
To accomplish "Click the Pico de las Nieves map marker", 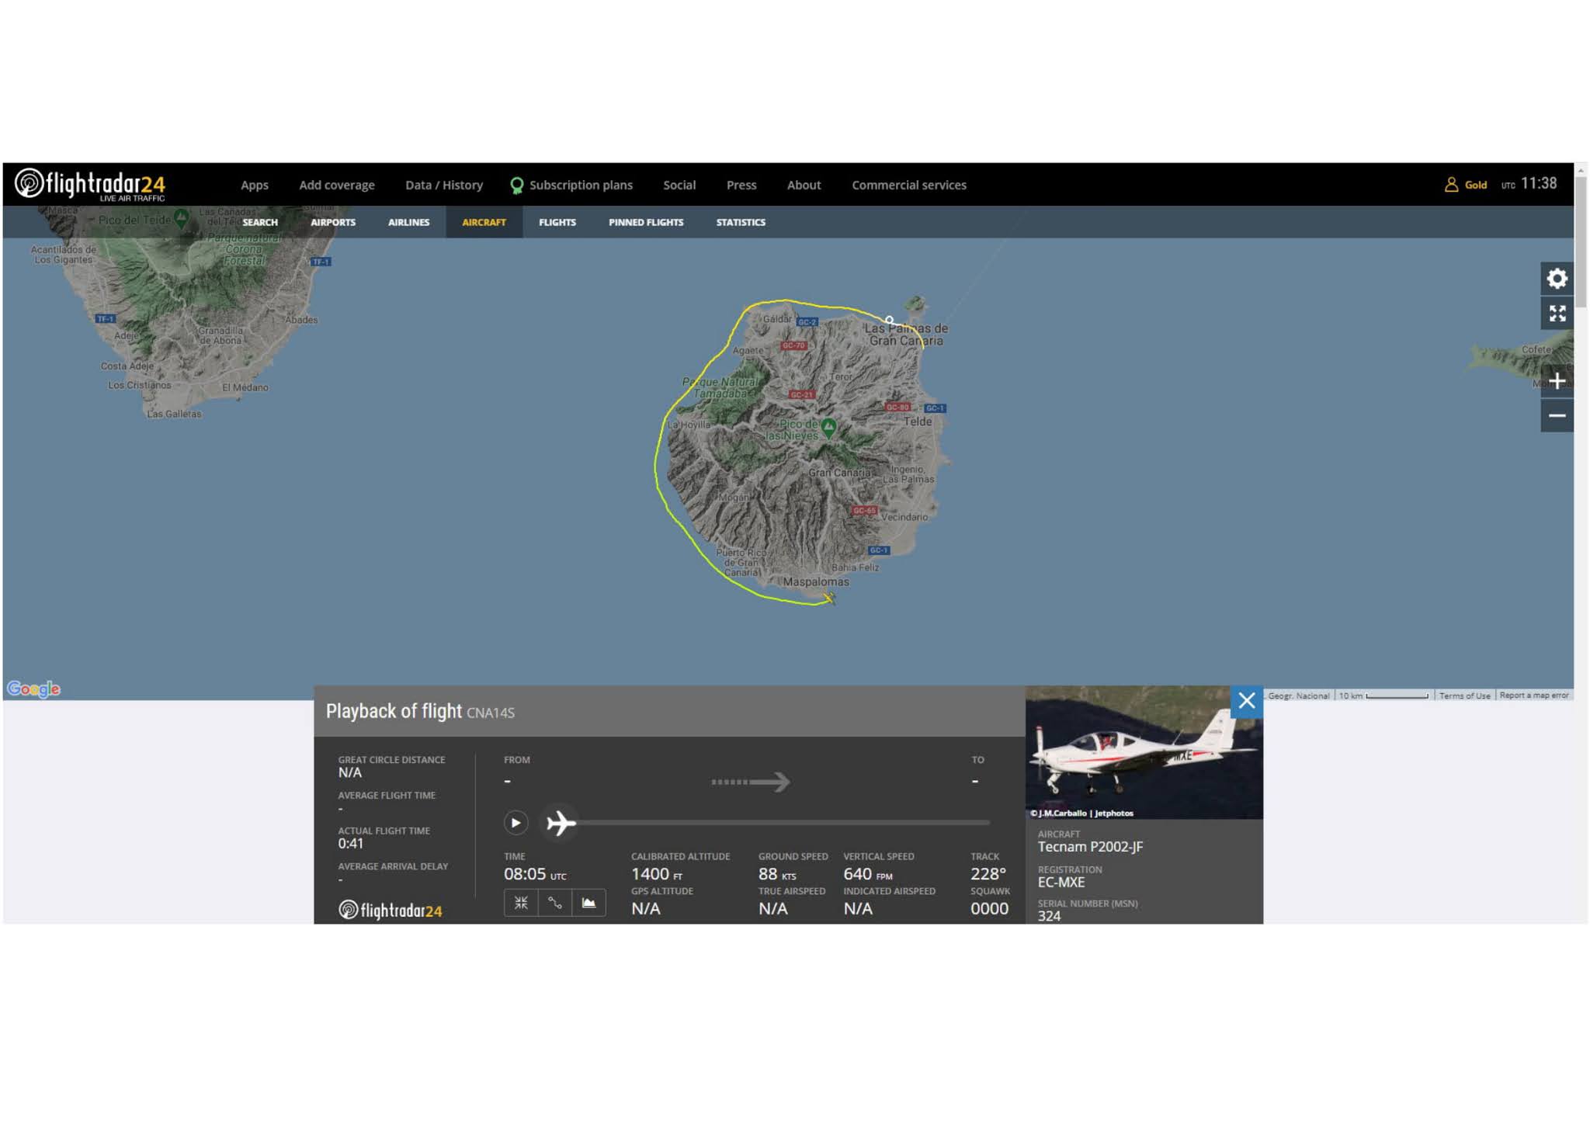I will coord(828,427).
